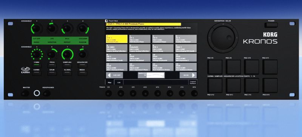Hit the PAD 4/11 trigger pad
The width and height of the screenshot is (302, 137).
(x=270, y=67)
